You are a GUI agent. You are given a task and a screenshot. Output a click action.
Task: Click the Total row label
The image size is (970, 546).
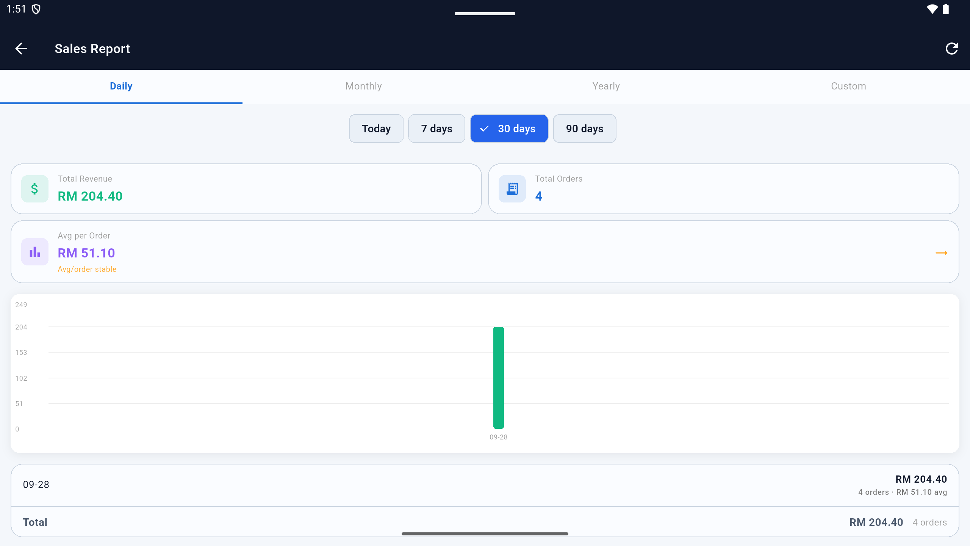click(x=35, y=522)
